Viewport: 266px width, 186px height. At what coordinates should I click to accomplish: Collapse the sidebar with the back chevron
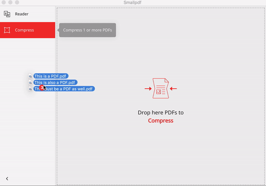pyautogui.click(x=7, y=178)
